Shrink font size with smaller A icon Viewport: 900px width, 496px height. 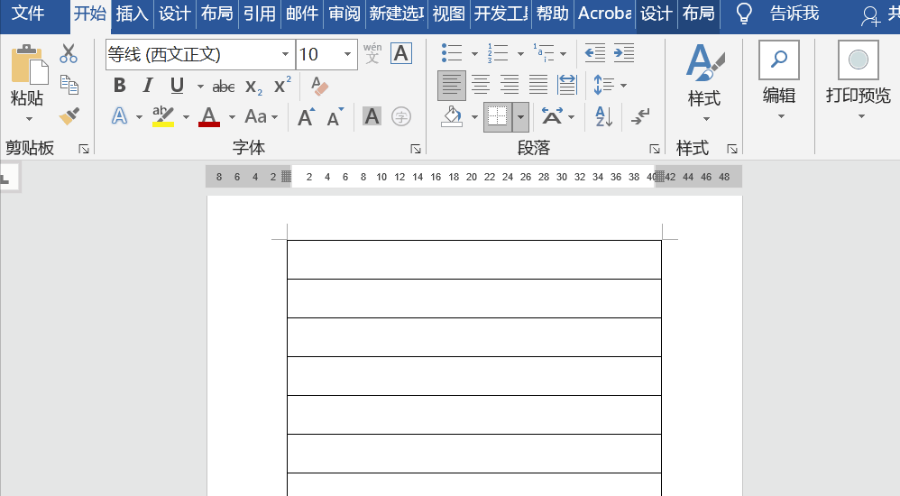point(335,116)
